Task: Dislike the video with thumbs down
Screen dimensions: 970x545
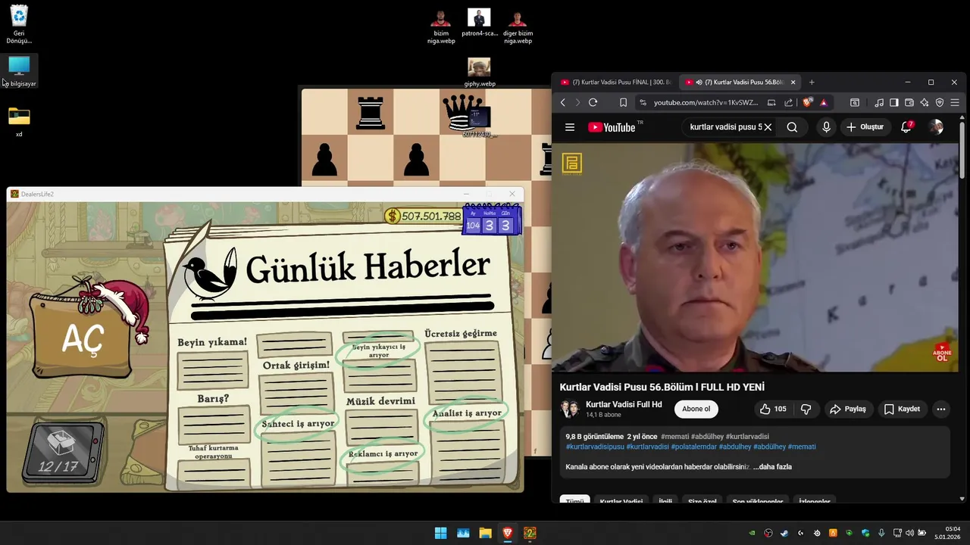Action: 806,409
